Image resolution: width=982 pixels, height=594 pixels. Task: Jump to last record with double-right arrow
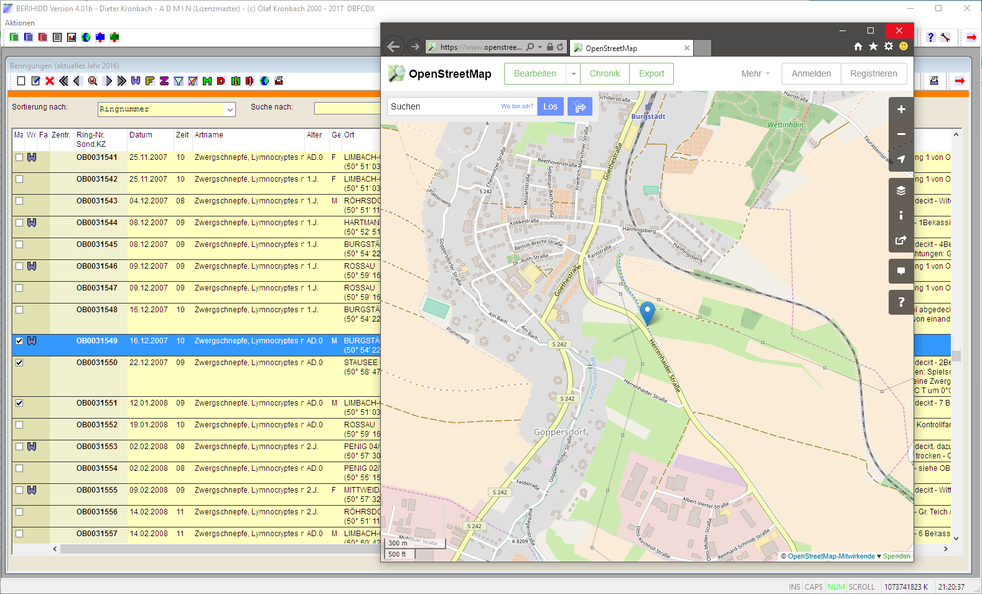tap(121, 81)
